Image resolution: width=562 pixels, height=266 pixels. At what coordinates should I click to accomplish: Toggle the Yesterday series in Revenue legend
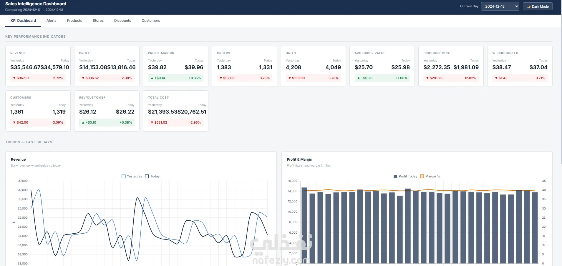pos(132,177)
